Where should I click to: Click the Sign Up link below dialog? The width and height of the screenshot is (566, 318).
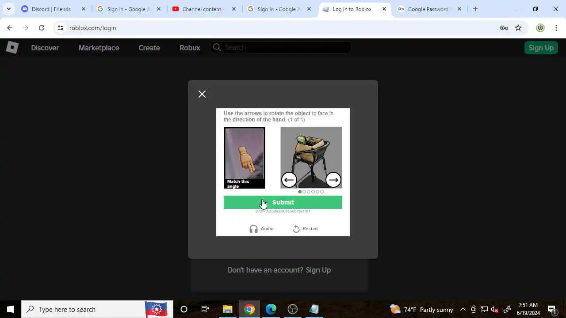pyautogui.click(x=318, y=270)
